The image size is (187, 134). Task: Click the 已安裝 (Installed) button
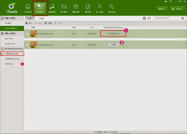(113, 45)
